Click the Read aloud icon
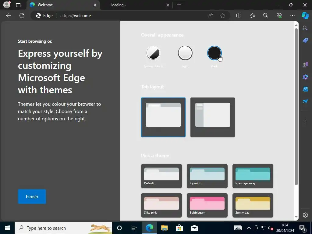This screenshot has height=234, width=312. pyautogui.click(x=211, y=16)
